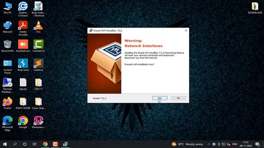Image resolution: width=264 pixels, height=148 pixels.
Task: Switch to Chrome in the taskbar
Action: click(x=45, y=144)
